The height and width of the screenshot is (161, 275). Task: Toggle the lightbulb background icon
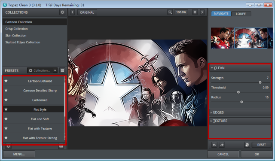(x=195, y=12)
